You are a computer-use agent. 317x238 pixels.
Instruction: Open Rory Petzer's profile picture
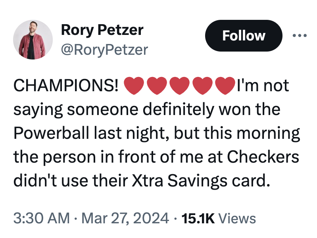tap(33, 40)
